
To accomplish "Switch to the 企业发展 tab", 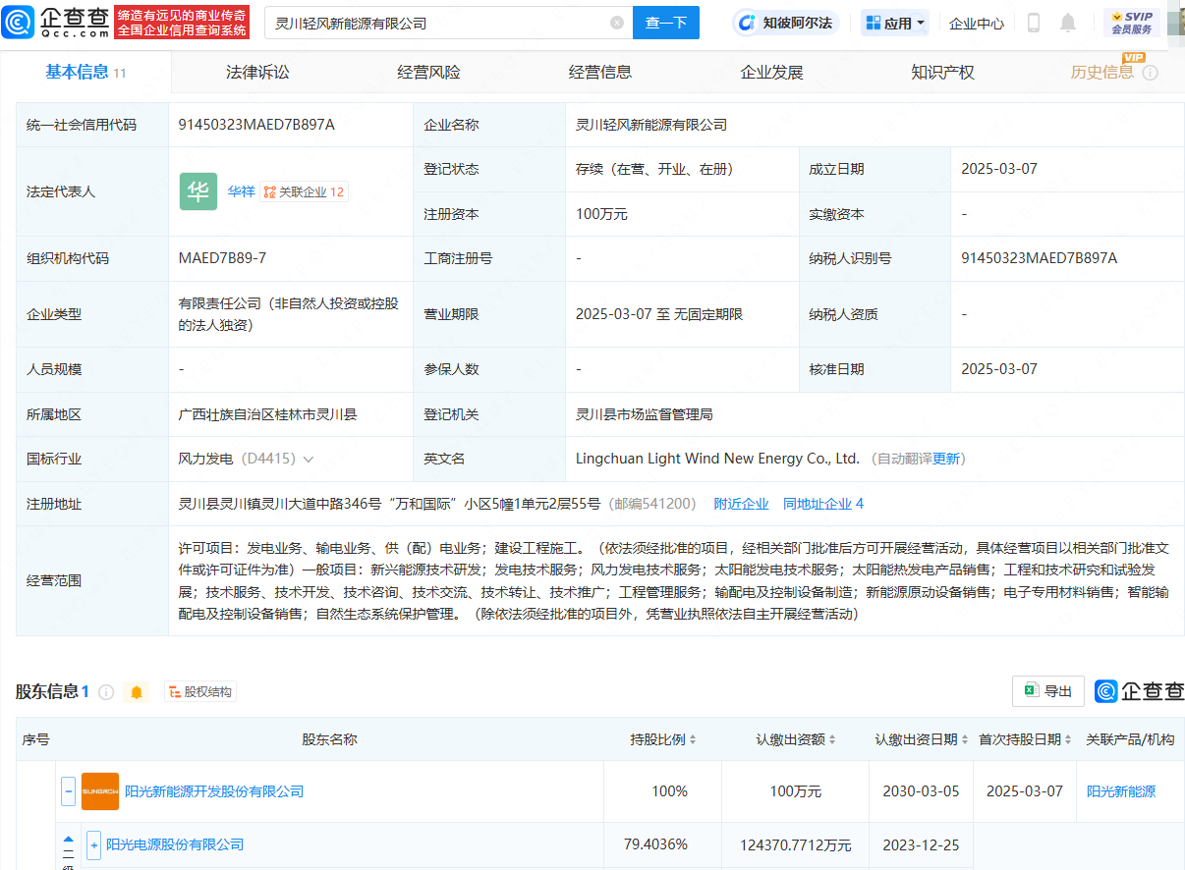I will coord(771,72).
